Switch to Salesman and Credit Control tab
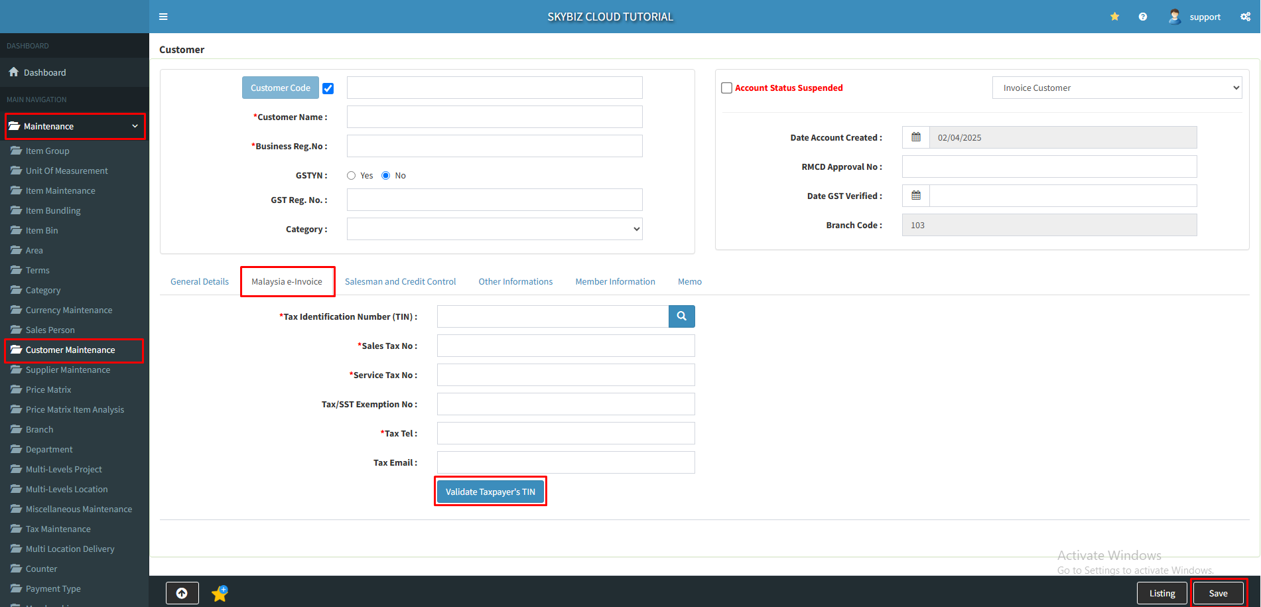Viewport: 1261px width, 607px height. click(400, 282)
